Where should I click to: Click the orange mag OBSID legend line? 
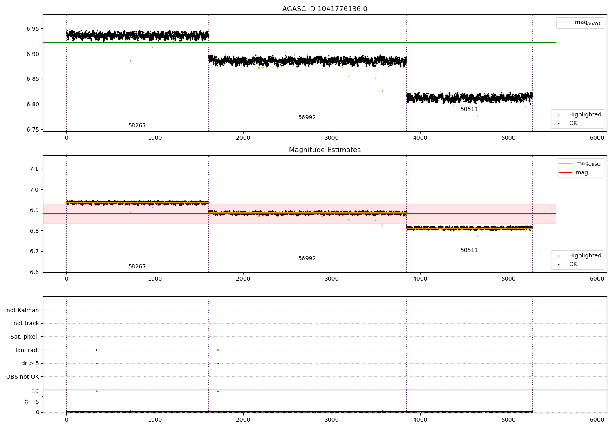pos(566,163)
